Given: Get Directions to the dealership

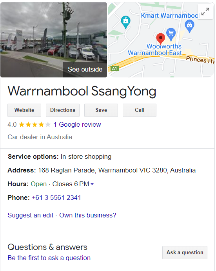Looking at the screenshot, I should coord(63,110).
